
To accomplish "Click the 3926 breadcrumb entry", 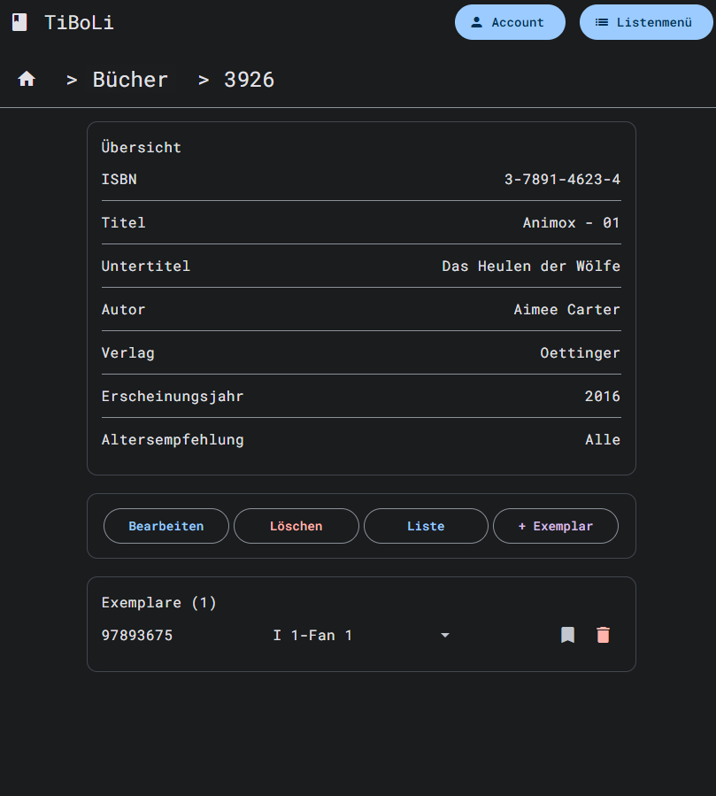I will coord(249,80).
